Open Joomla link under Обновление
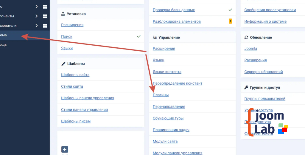 point(250,49)
